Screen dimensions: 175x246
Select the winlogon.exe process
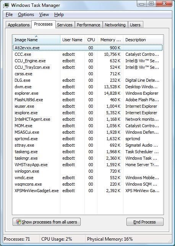(87, 171)
